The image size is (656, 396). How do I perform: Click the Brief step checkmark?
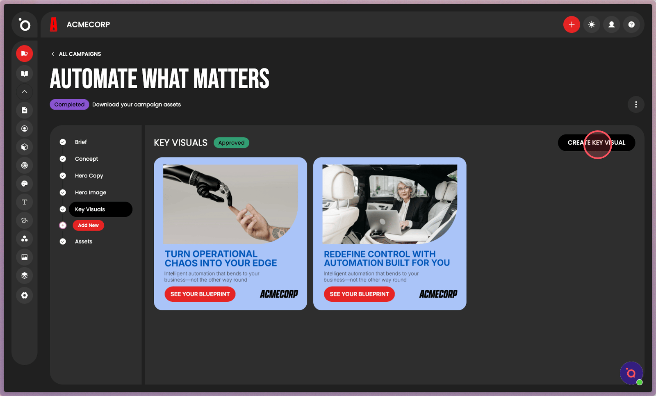pos(63,142)
